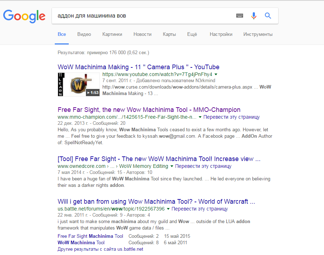The height and width of the screenshot is (255, 324).
Task: Expand the Ещё menu
Action: (192, 34)
